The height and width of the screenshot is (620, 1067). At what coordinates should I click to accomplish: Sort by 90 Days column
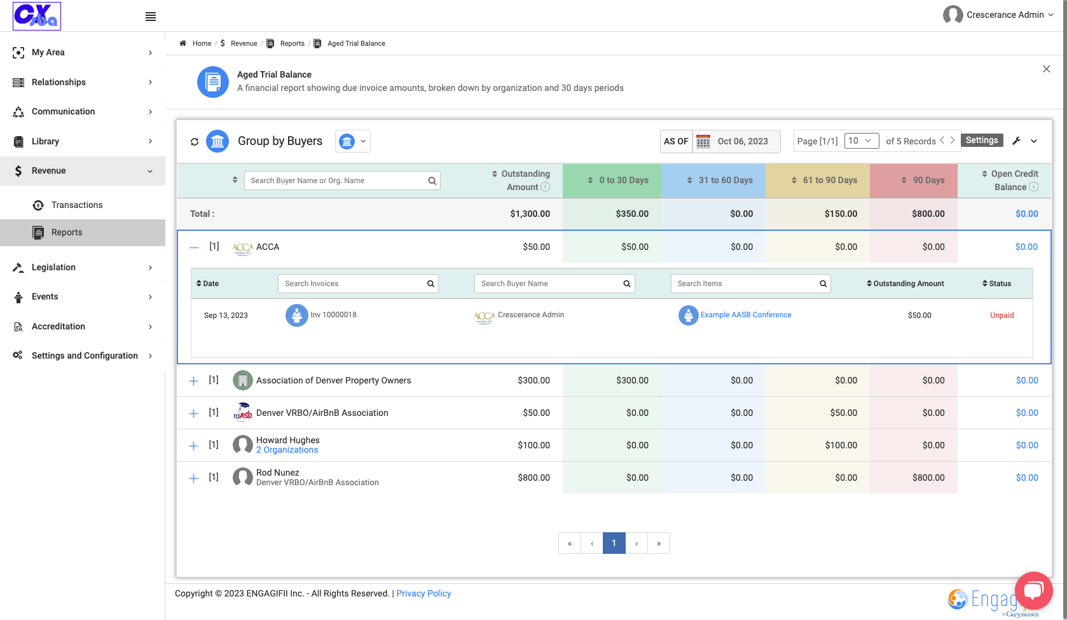[904, 181]
